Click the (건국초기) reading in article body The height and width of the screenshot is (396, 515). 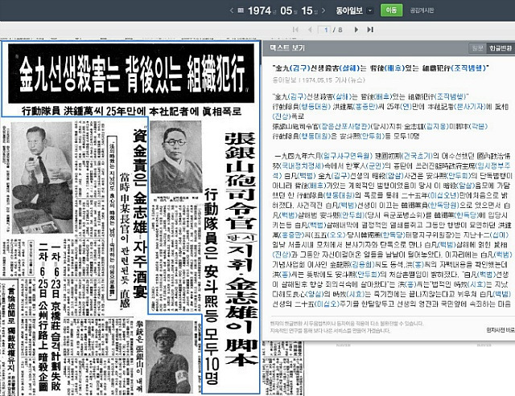point(418,156)
